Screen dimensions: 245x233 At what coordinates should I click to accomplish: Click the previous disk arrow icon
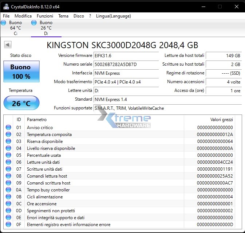(x=8, y=44)
